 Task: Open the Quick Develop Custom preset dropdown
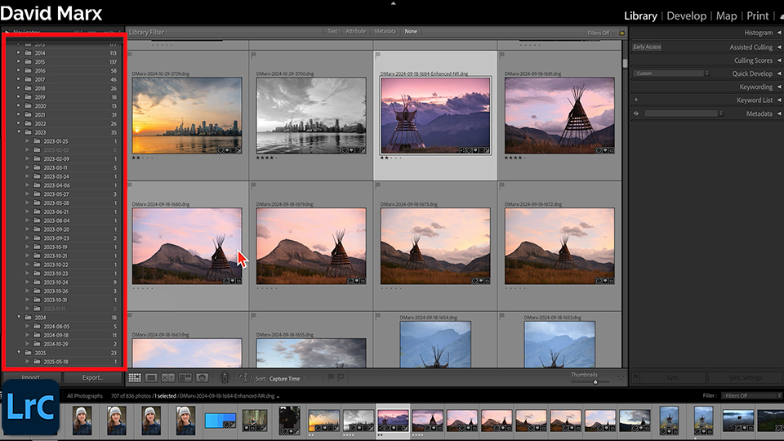671,73
